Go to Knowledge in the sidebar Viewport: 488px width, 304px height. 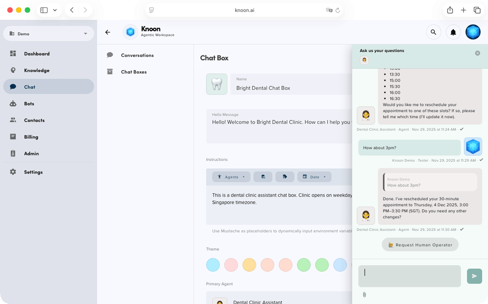coord(37,70)
